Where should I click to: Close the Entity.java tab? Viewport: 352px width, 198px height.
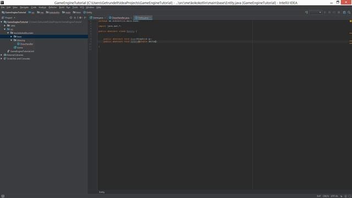point(150,18)
